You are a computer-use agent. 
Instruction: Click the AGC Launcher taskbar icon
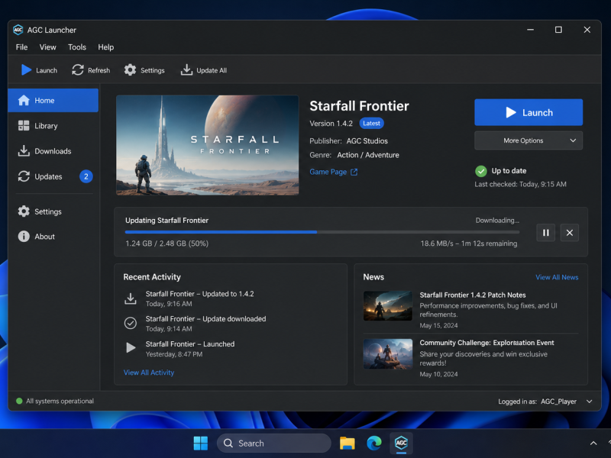point(401,443)
